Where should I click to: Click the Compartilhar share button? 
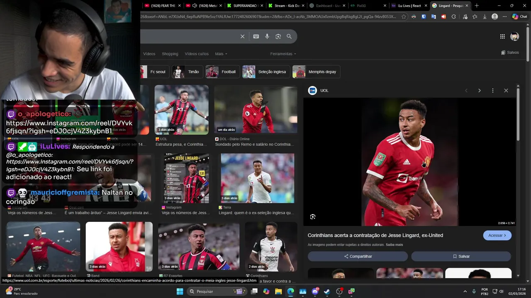358,257
